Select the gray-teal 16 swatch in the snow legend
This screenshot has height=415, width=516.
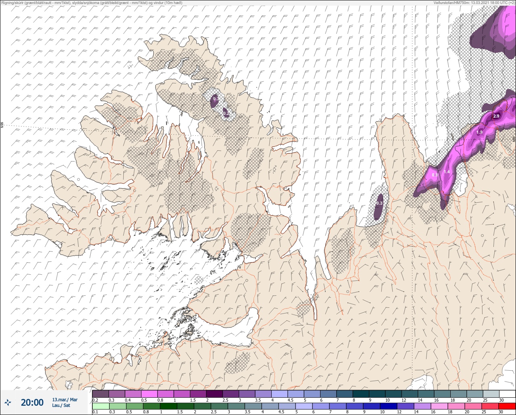442,394
